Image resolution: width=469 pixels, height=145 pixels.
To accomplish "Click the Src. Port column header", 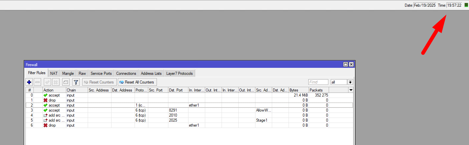I will pos(158,90).
